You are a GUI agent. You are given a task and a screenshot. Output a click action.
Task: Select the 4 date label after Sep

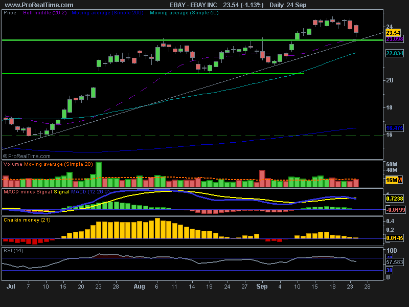tap(280, 287)
